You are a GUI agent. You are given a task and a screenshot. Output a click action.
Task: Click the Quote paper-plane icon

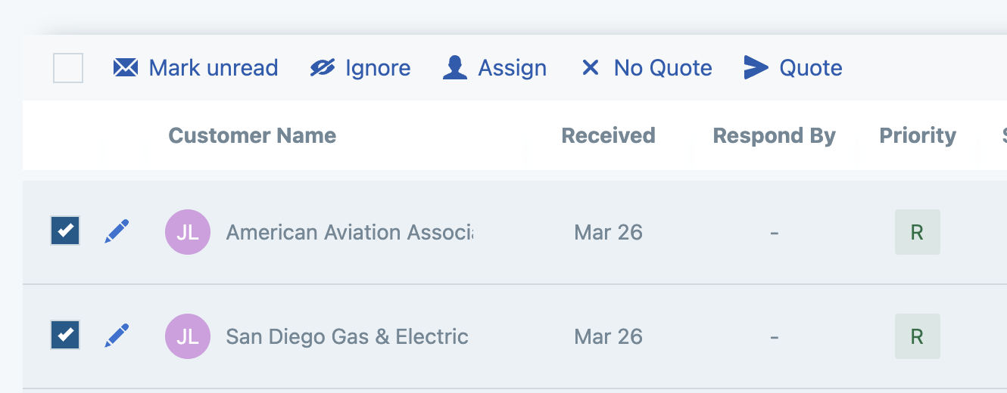(x=756, y=68)
